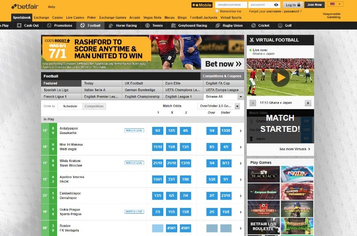Viewport: 357px width, 236px height.
Task: Switch to the Casino tab
Action: click(58, 17)
